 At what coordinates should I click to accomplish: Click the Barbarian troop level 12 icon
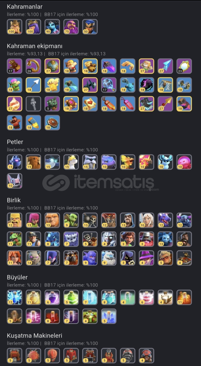click(15, 220)
